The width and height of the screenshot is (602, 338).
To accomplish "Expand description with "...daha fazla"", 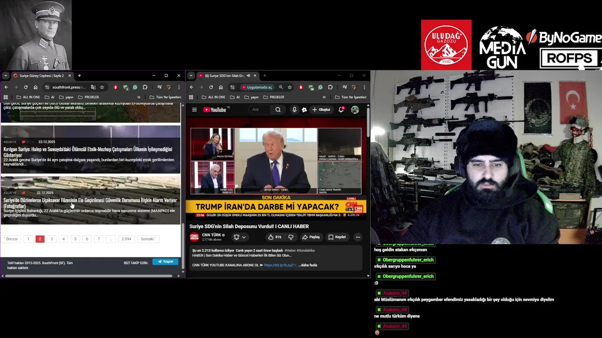I will 308,265.
